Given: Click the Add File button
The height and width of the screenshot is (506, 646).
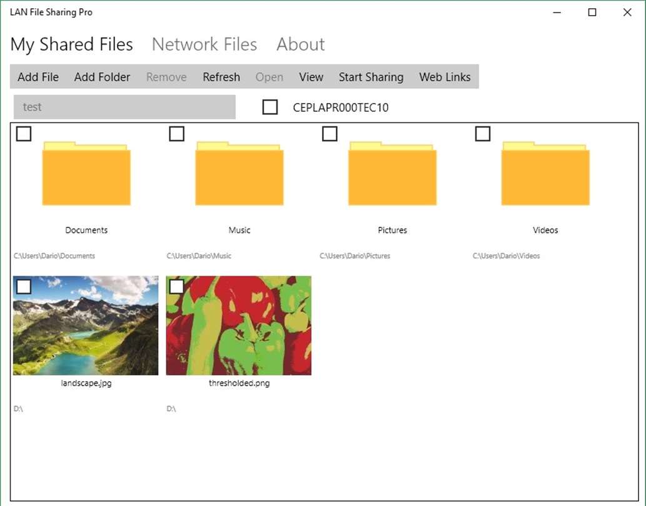Looking at the screenshot, I should tap(38, 77).
